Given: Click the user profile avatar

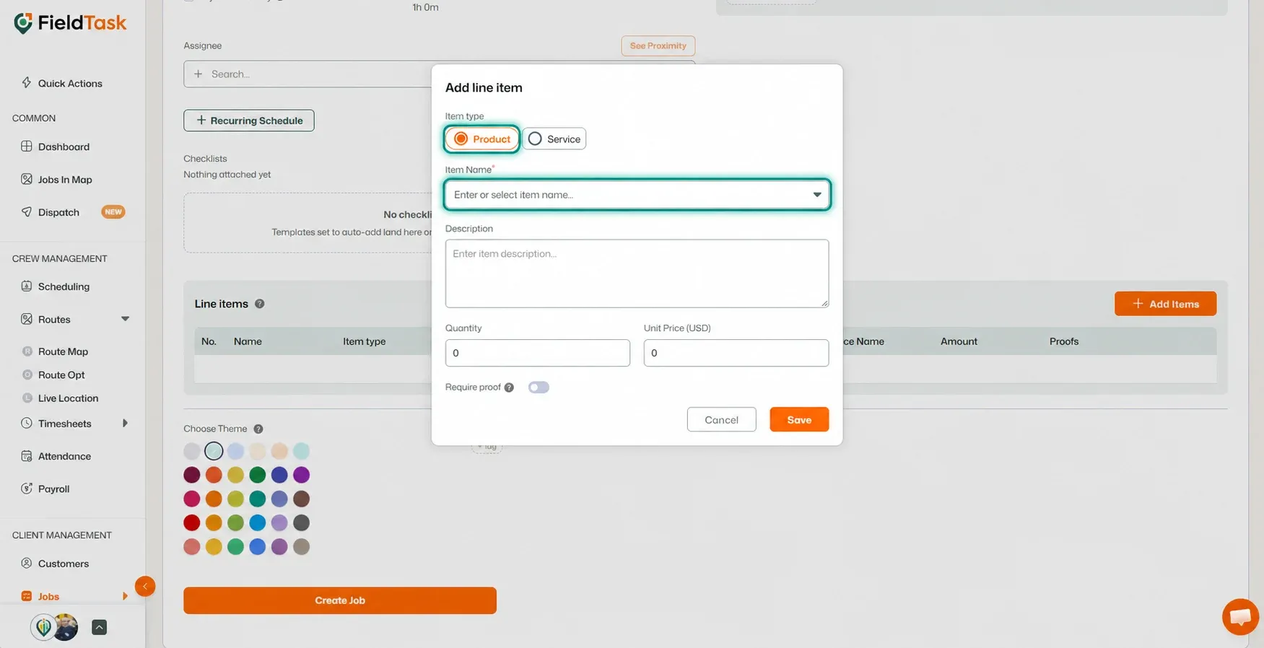Looking at the screenshot, I should [x=65, y=627].
